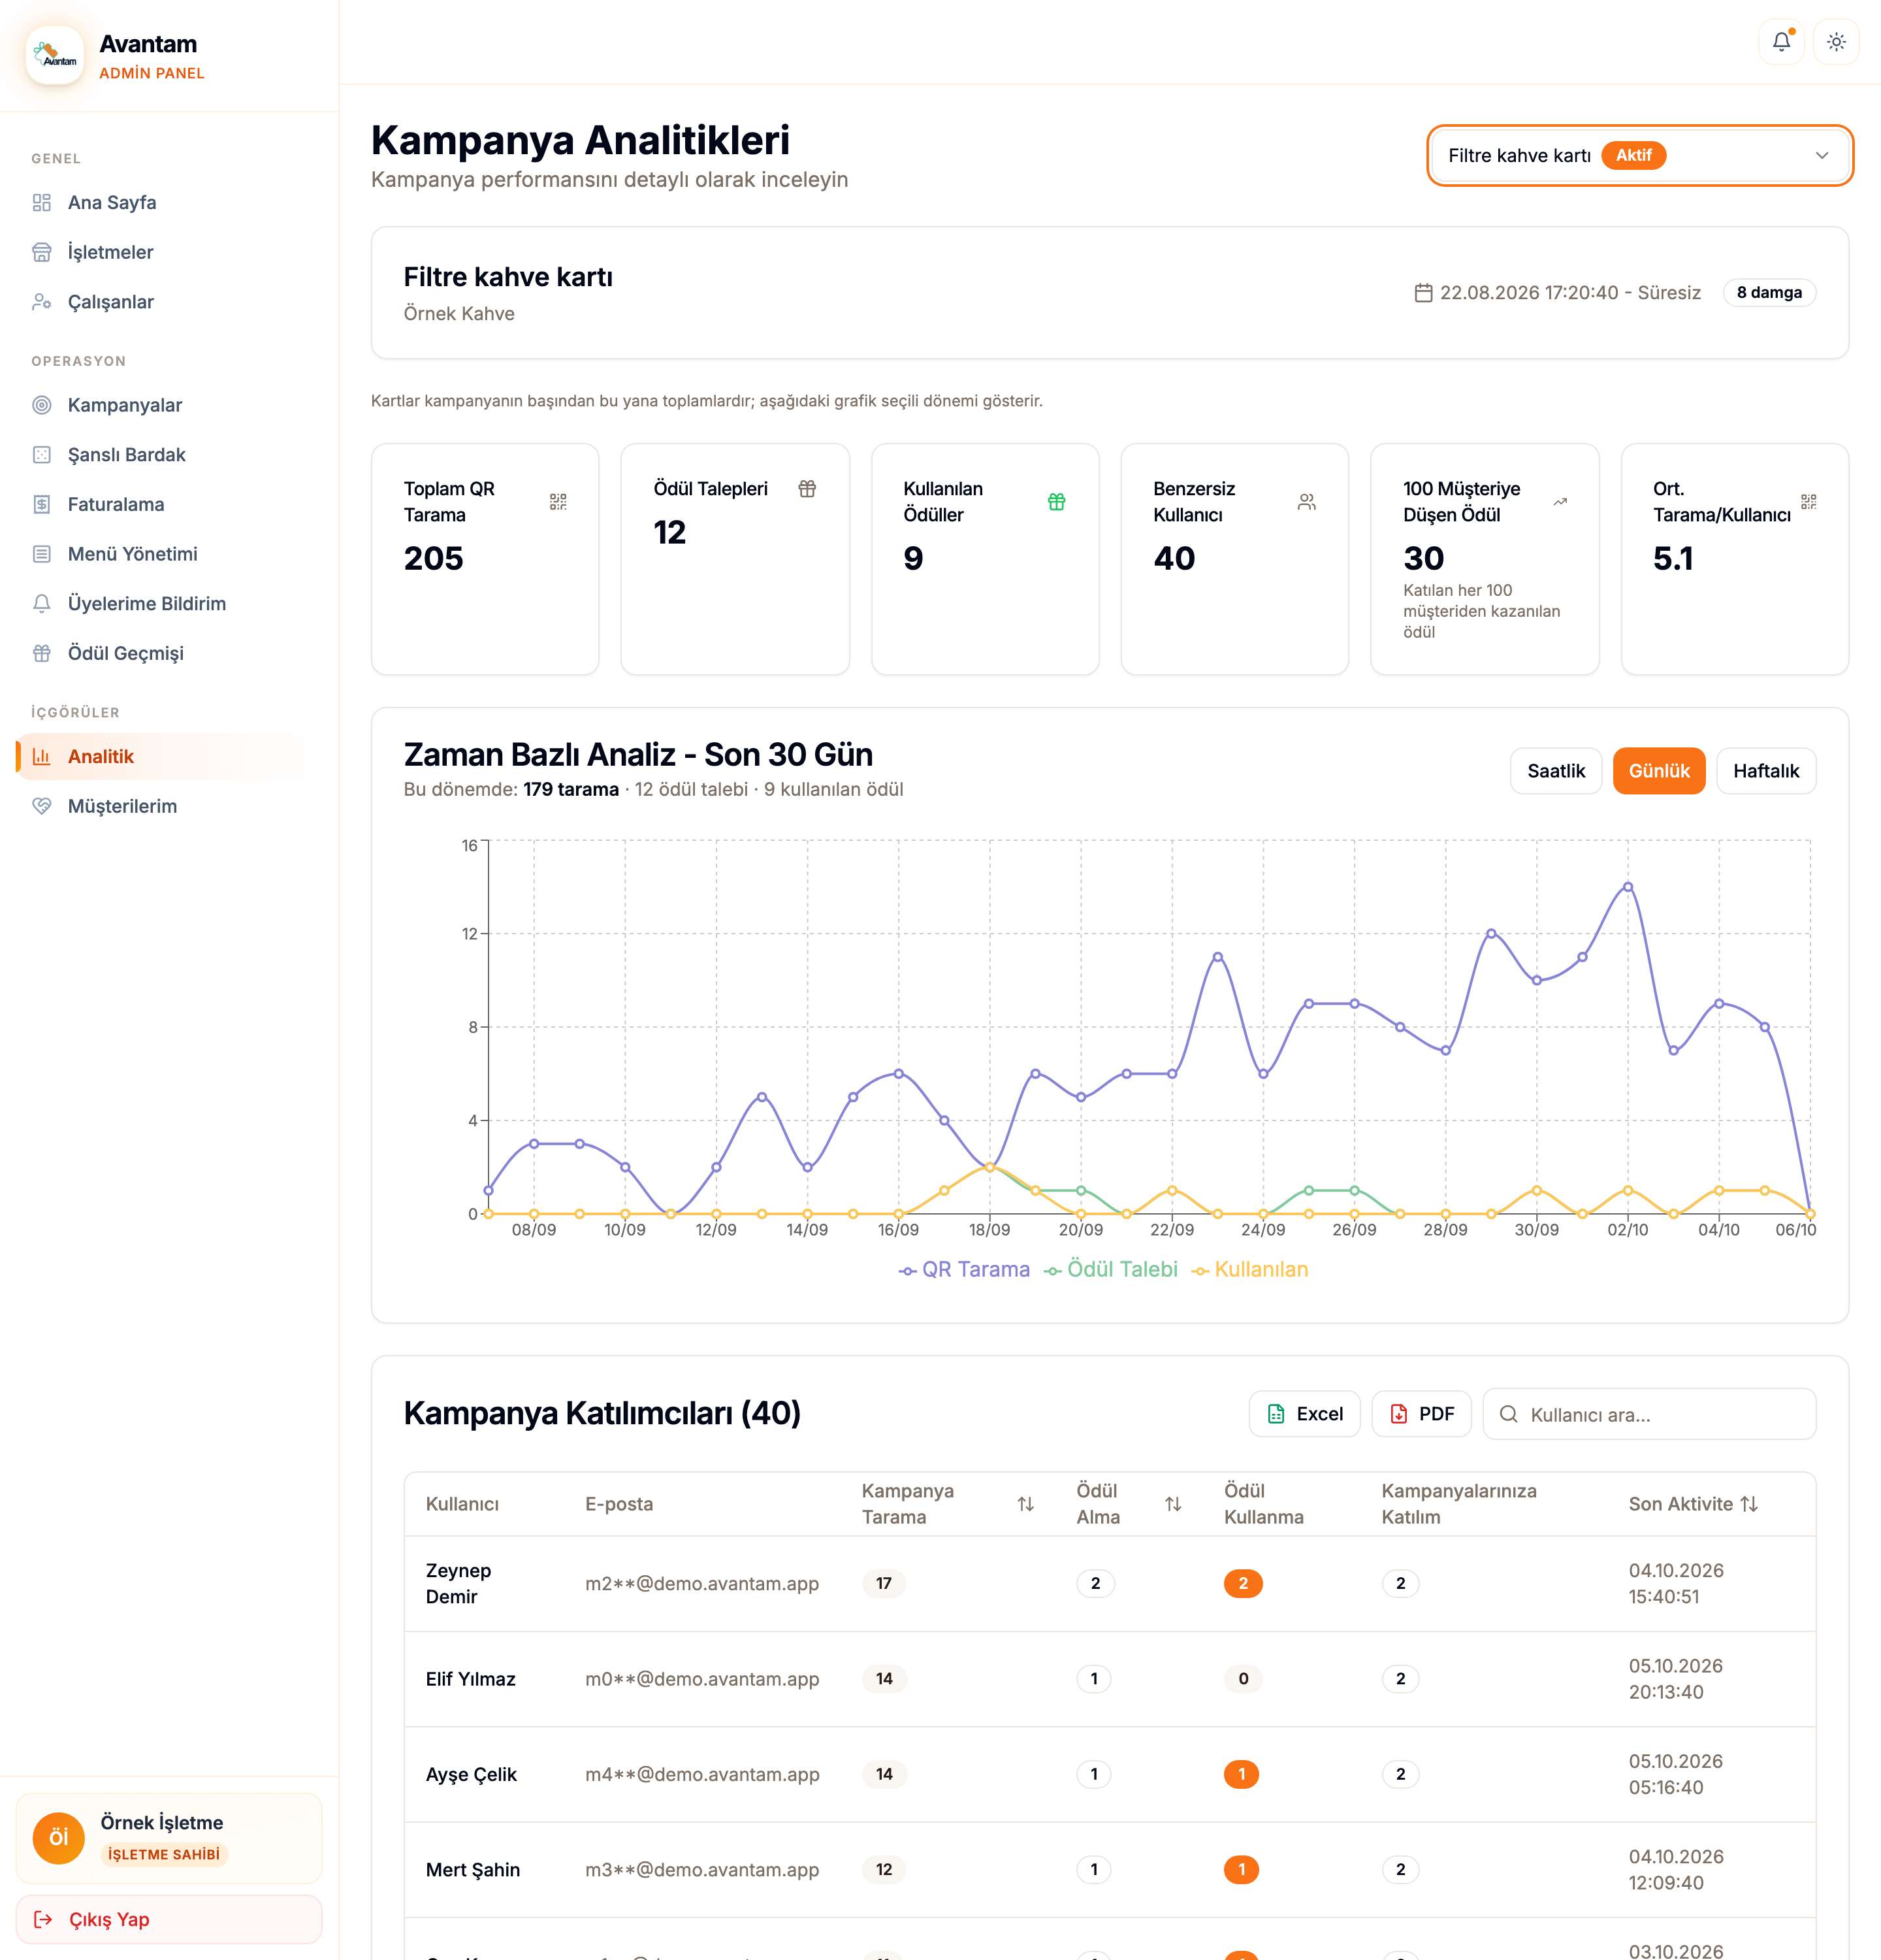The image size is (1881, 1960).
Task: Open the Müşterilerim menu item
Action: (160, 806)
